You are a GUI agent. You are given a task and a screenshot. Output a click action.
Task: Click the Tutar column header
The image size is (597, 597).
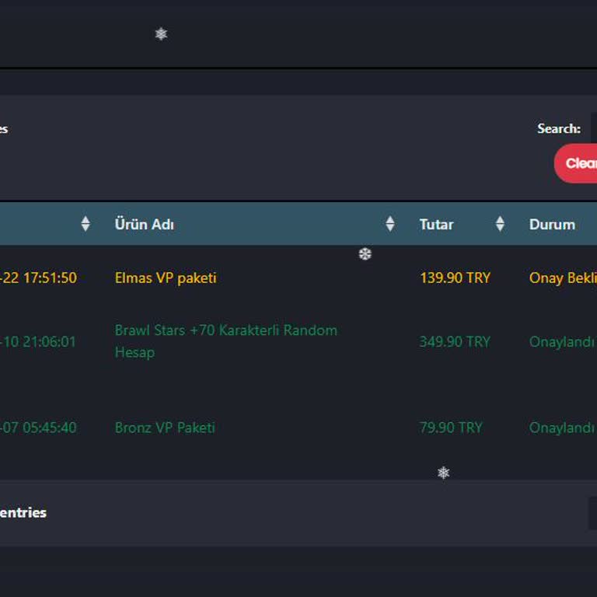pos(436,224)
